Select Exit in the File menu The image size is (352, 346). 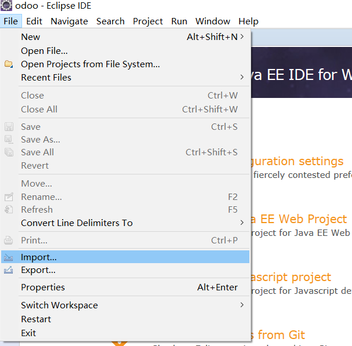pos(125,333)
